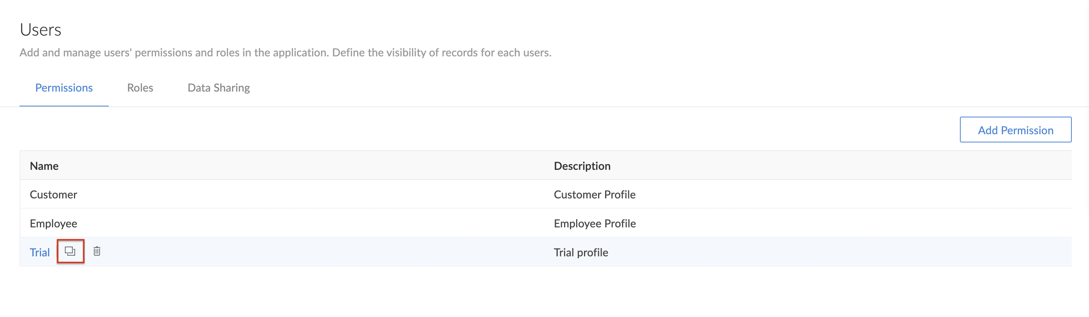
Task: Switch to the Permissions tab
Action: [64, 88]
